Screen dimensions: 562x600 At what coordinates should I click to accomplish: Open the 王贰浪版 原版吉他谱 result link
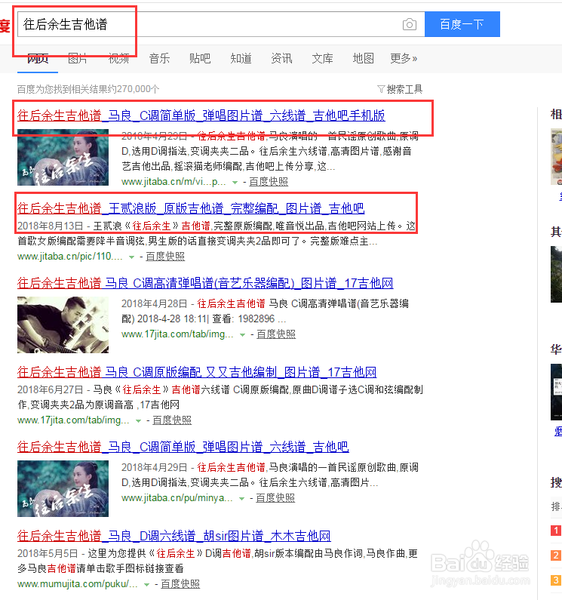[x=191, y=208]
